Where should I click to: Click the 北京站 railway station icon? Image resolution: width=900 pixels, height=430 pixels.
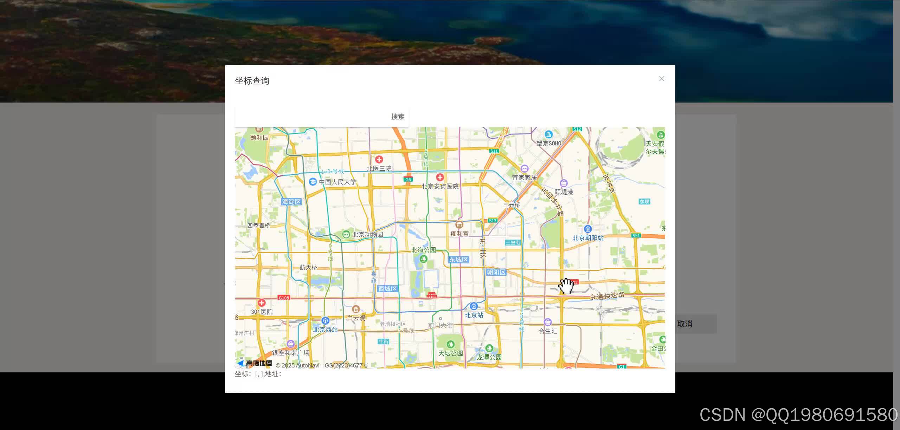pos(474,306)
